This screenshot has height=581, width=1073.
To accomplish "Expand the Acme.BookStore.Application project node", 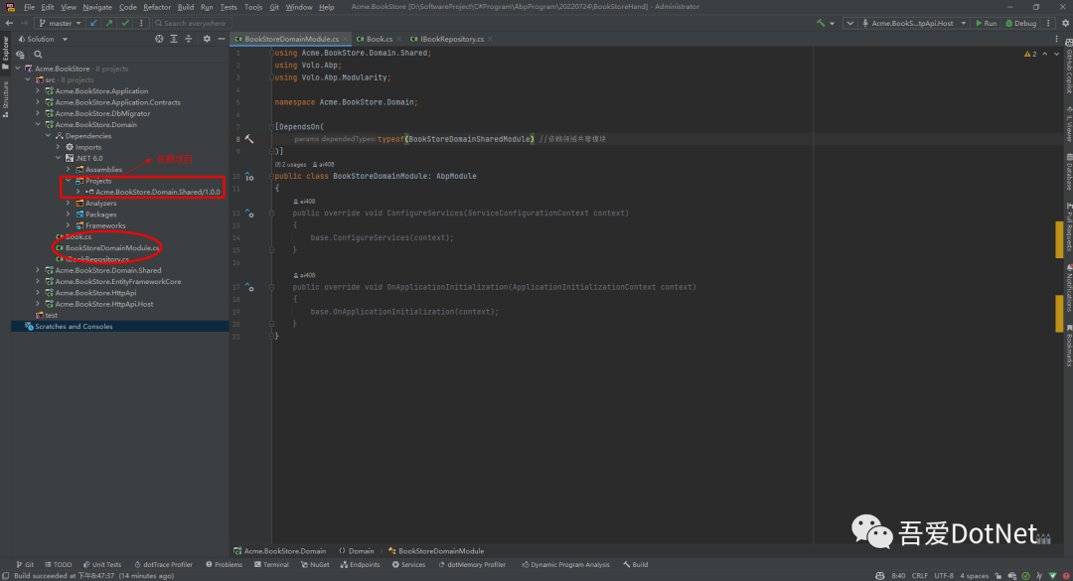I will click(38, 91).
